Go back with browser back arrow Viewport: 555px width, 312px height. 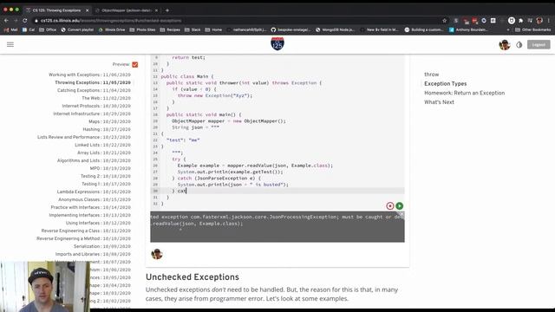click(6, 21)
